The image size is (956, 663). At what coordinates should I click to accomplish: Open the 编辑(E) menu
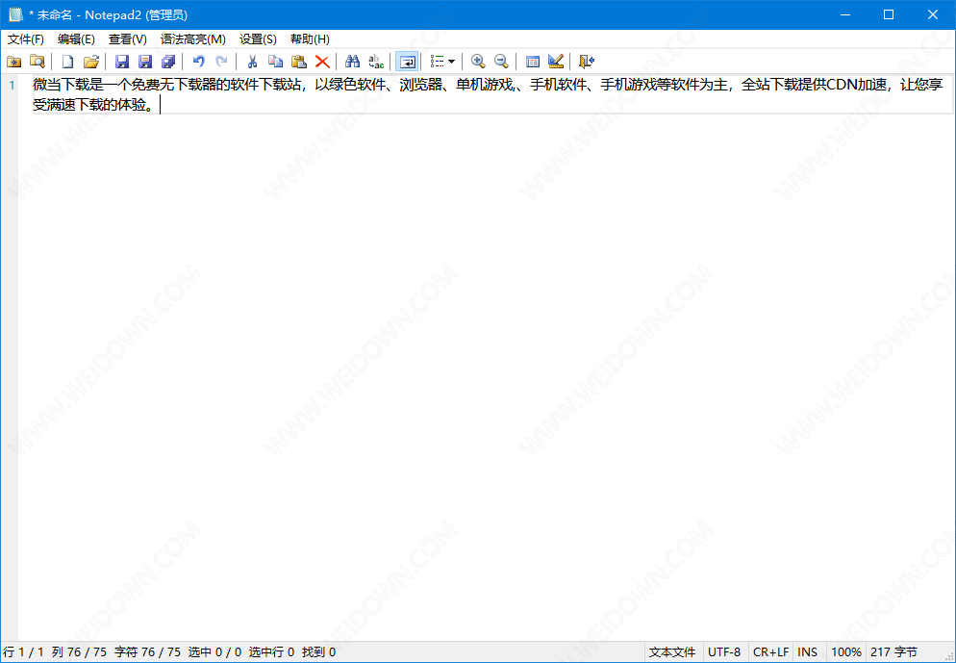(x=76, y=39)
